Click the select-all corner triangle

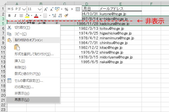pos(5,4)
